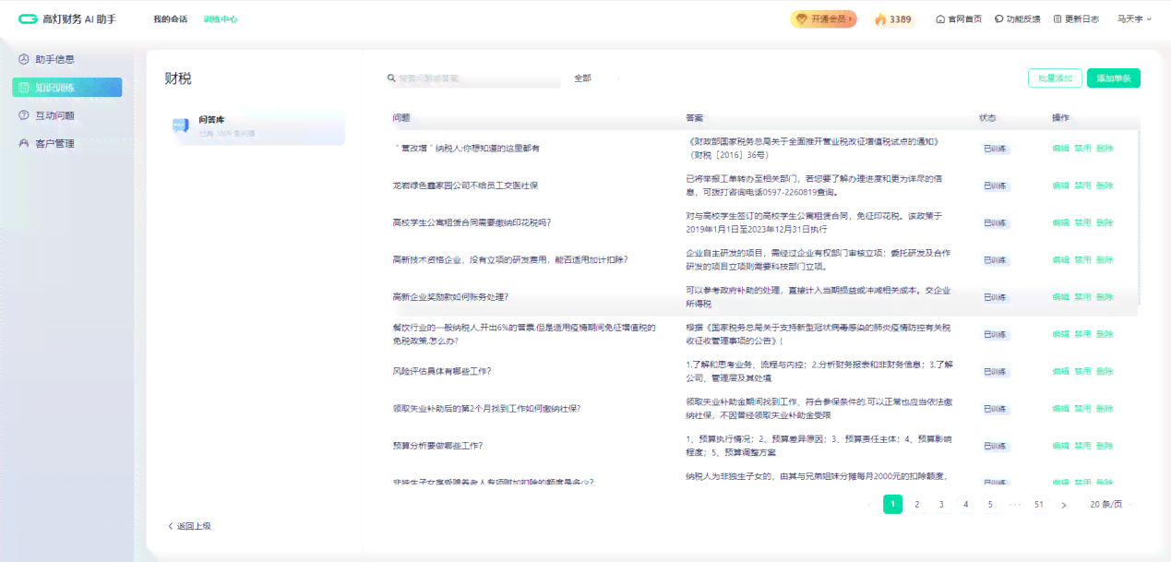1171x562 pixels.
Task: Click 编辑 for 龙岩绿色鑫家园公司 row
Action: tap(1060, 185)
